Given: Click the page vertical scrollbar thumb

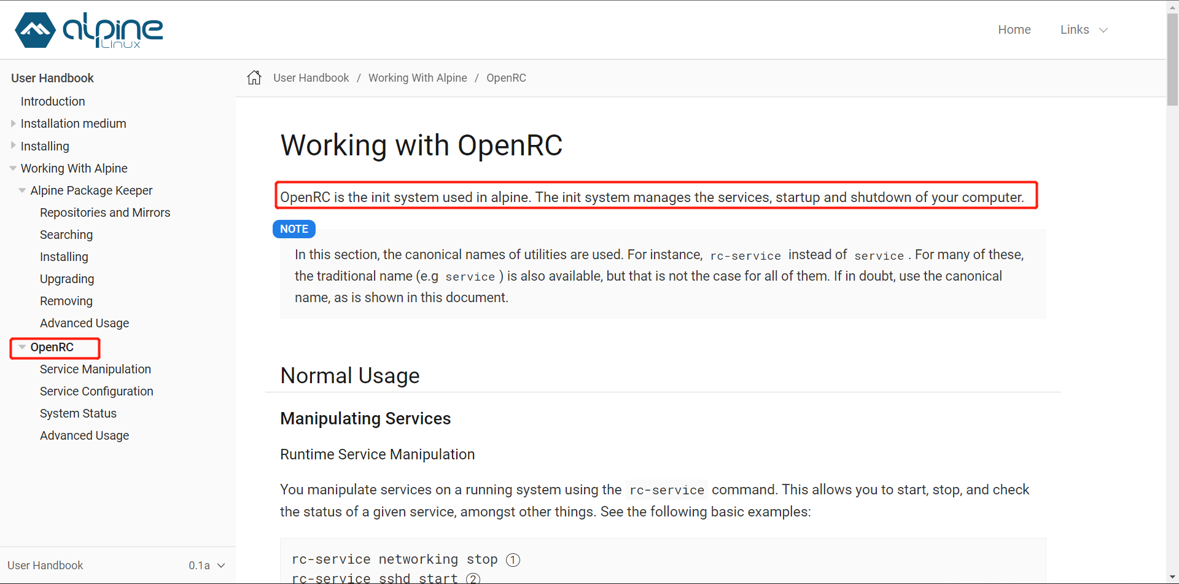Looking at the screenshot, I should 1172,60.
